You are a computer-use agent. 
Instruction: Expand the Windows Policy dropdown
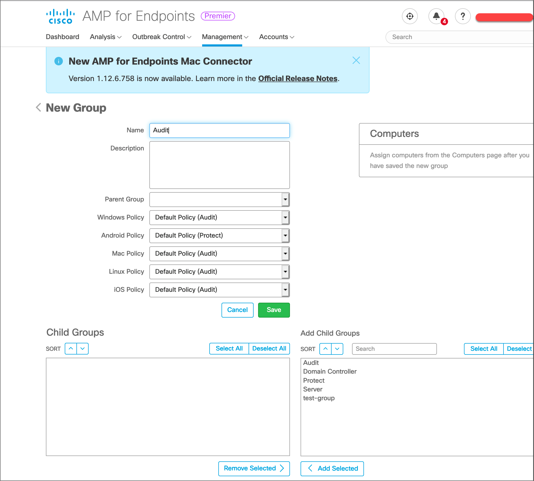[x=219, y=218]
